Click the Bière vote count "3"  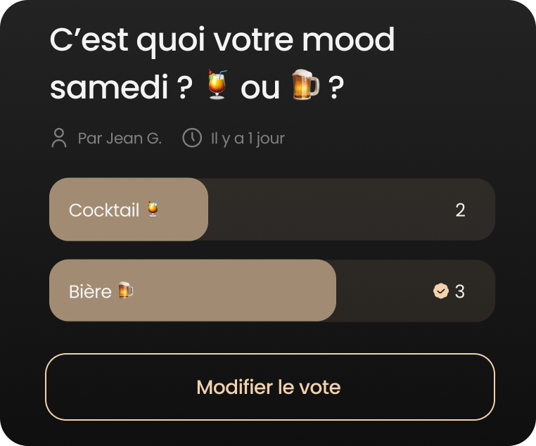click(459, 291)
